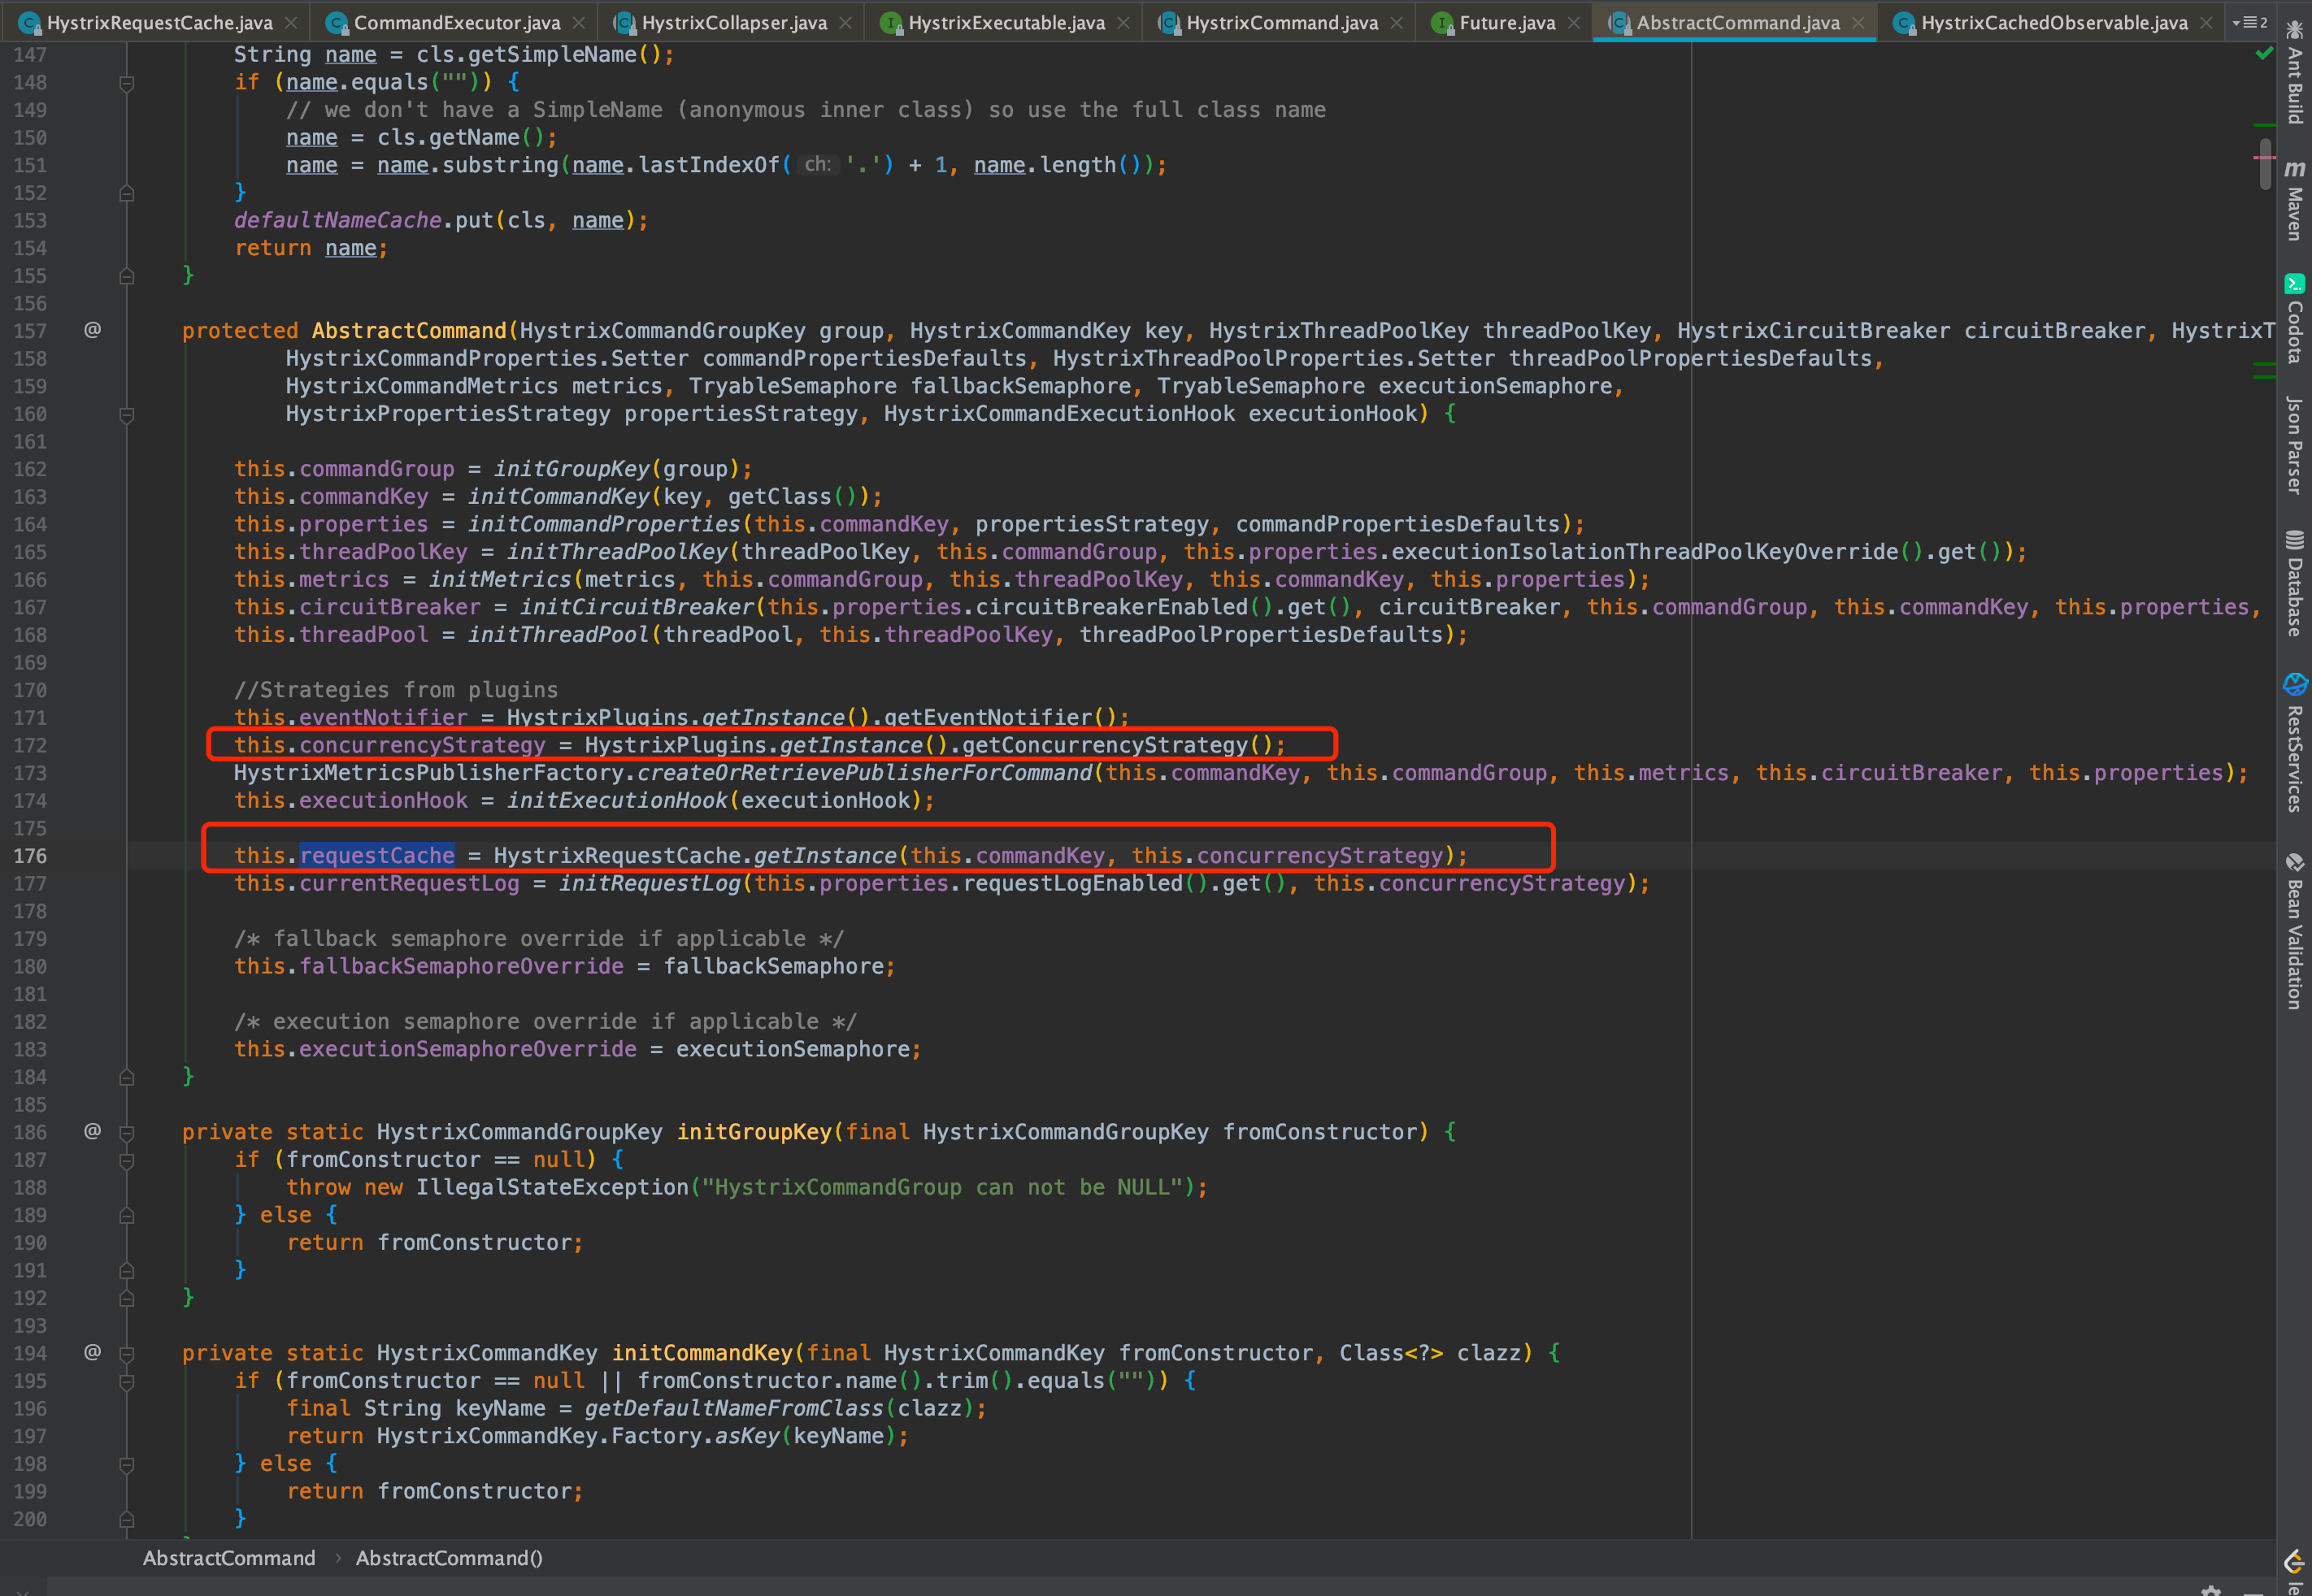Fold the if block at line 148
Image resolution: width=2312 pixels, height=1596 pixels.
coord(127,83)
